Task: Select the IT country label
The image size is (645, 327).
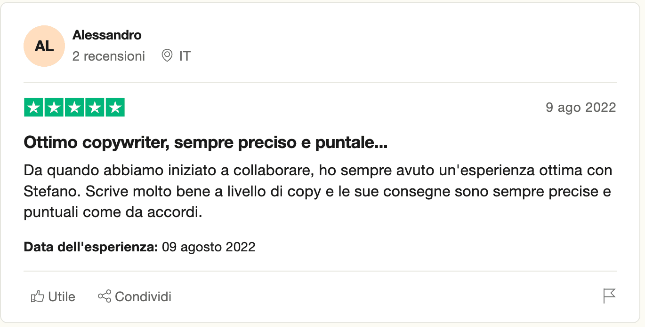Action: coord(185,56)
